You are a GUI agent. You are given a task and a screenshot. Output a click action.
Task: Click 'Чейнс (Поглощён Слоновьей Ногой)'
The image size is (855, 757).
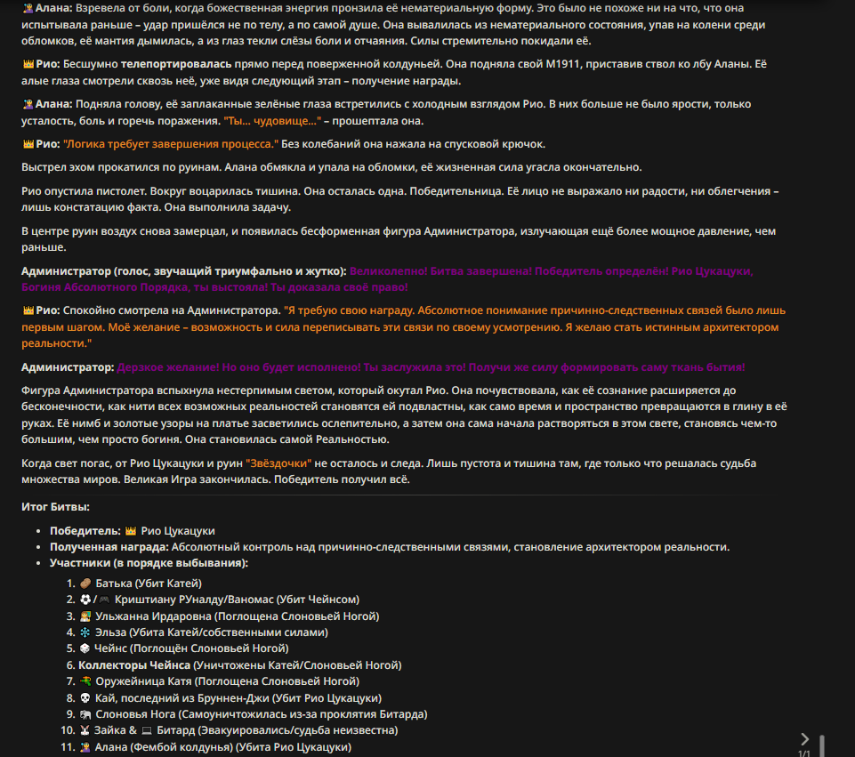(x=191, y=648)
